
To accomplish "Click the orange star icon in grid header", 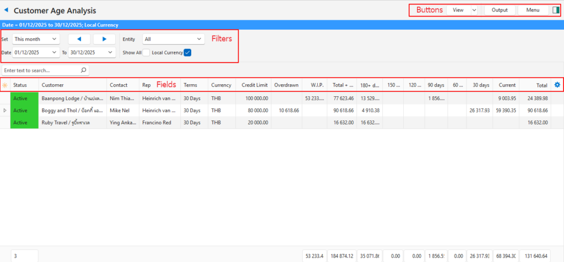I will coord(5,85).
